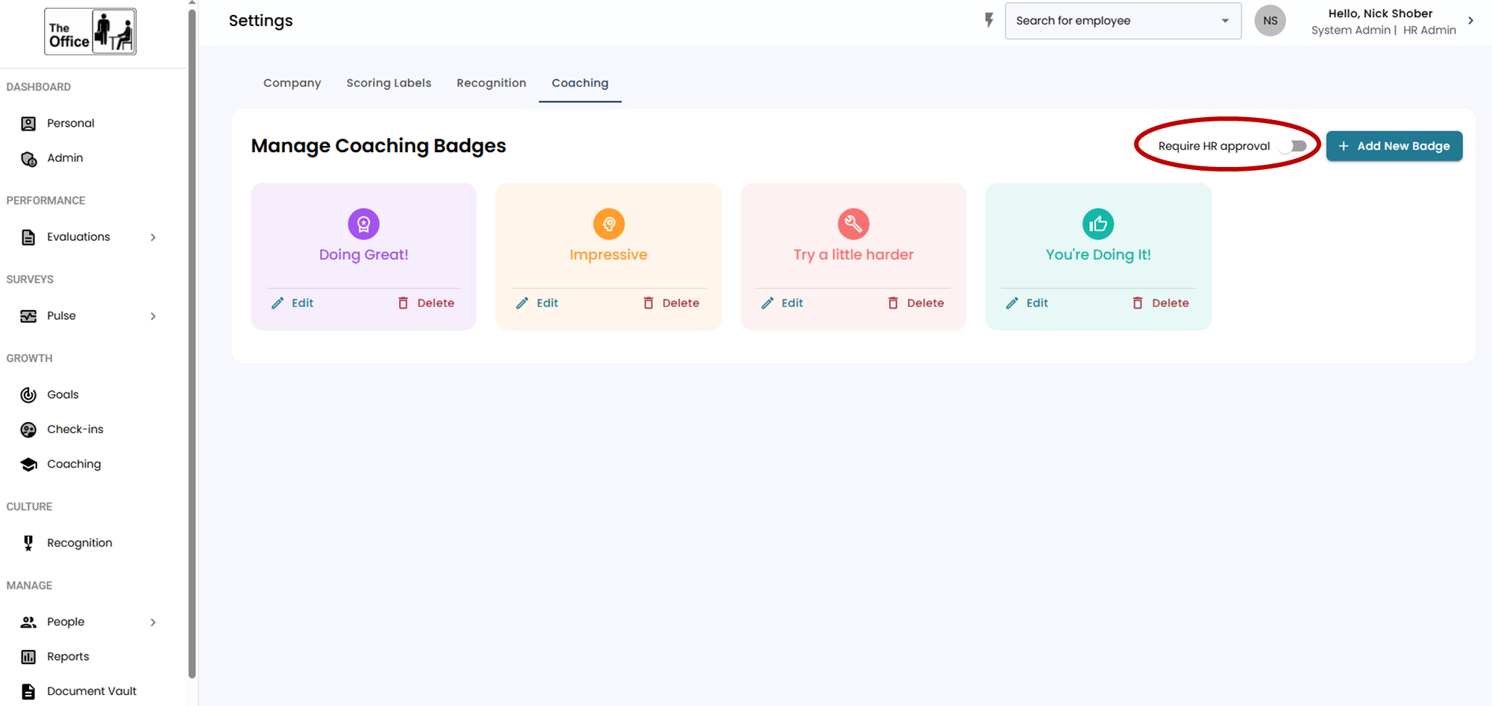
Task: Delete the Impressive badge
Action: click(671, 303)
